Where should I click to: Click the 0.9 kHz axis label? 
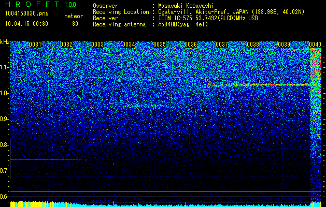4,119
